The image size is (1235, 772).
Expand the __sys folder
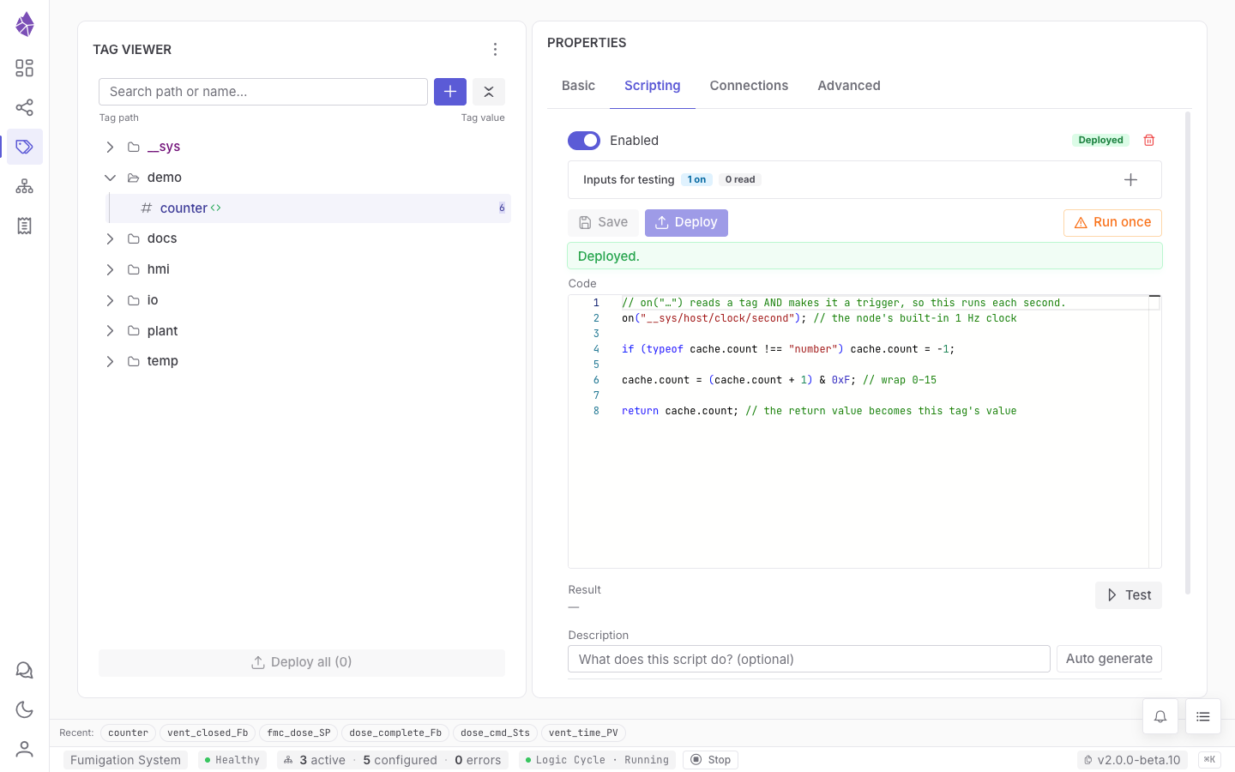[x=110, y=148]
